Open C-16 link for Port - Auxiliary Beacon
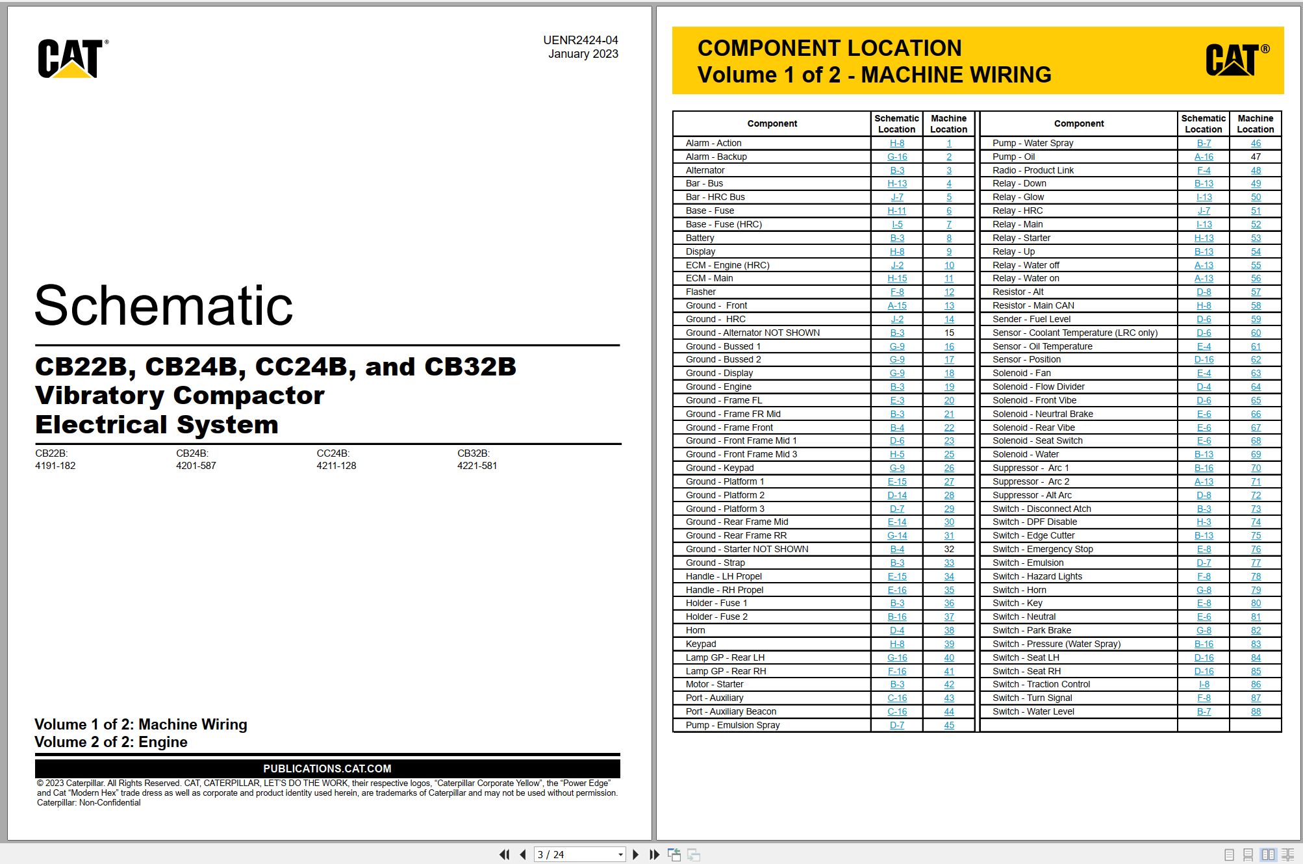The height and width of the screenshot is (864, 1303). tap(897, 712)
